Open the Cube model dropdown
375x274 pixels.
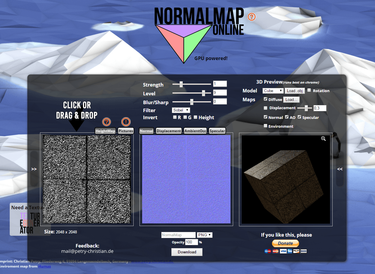tap(273, 91)
